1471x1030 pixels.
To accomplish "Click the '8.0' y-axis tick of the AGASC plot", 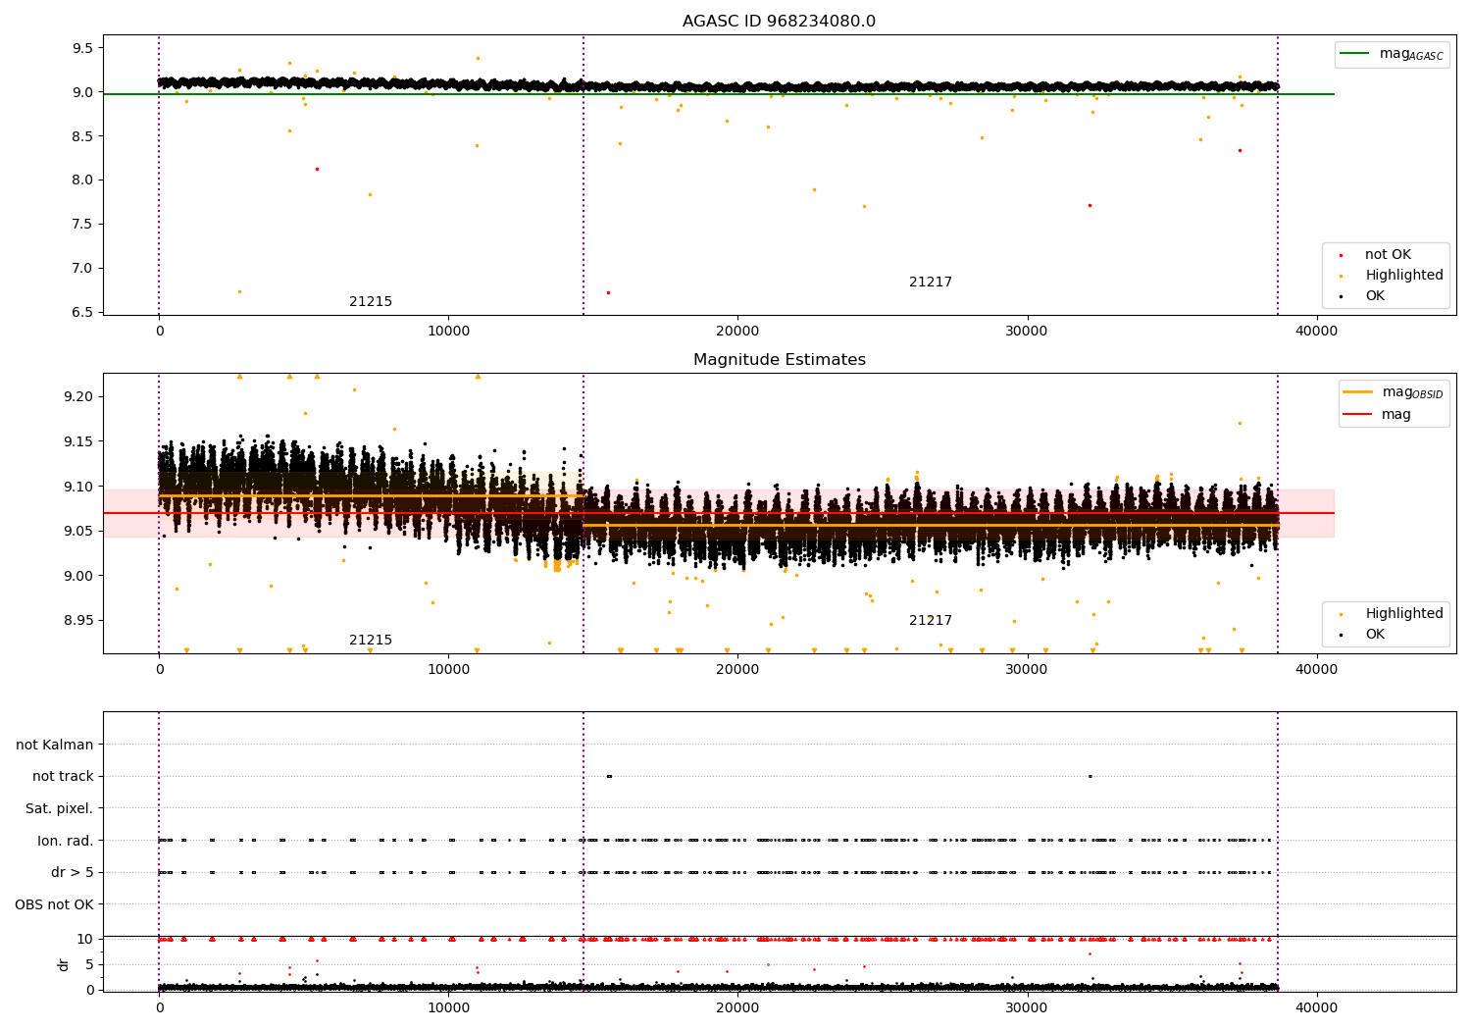I will click(x=82, y=180).
